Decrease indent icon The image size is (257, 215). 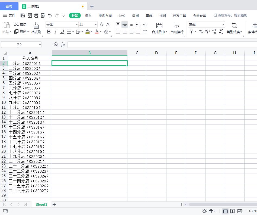point(138,25)
